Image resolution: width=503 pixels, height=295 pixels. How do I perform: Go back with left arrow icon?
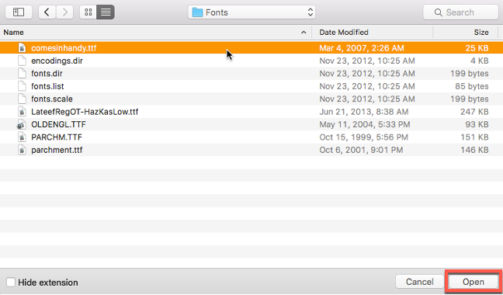47,12
